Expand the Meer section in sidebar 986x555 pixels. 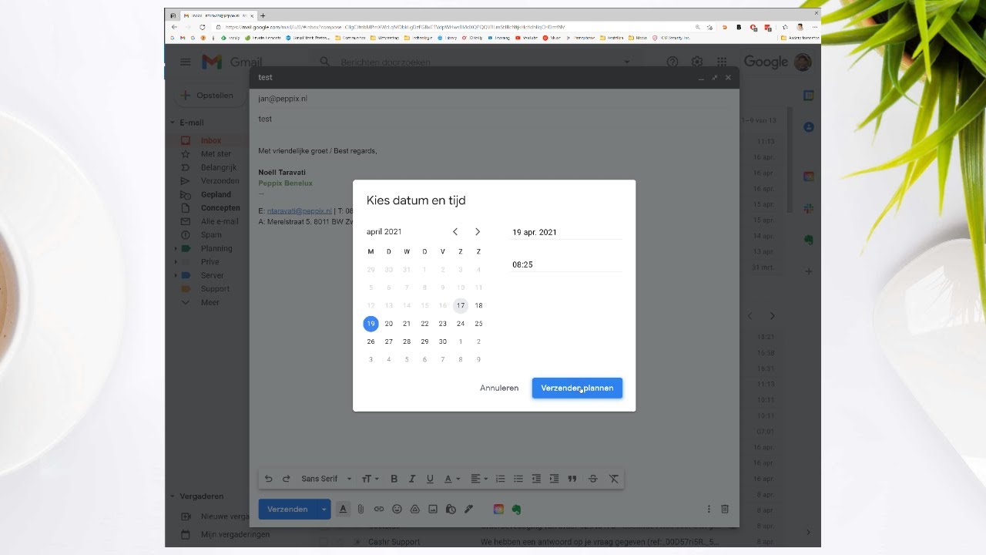pyautogui.click(x=186, y=302)
